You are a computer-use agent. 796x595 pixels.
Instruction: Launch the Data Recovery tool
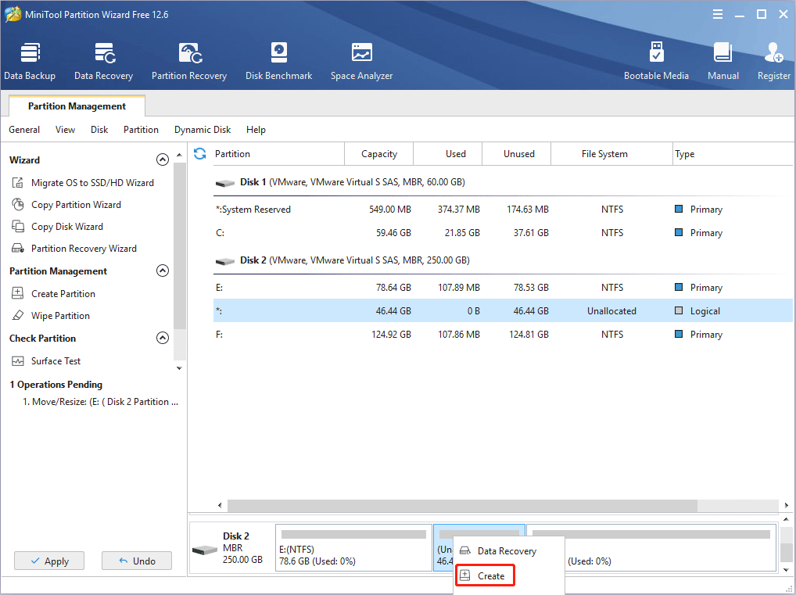click(x=103, y=62)
